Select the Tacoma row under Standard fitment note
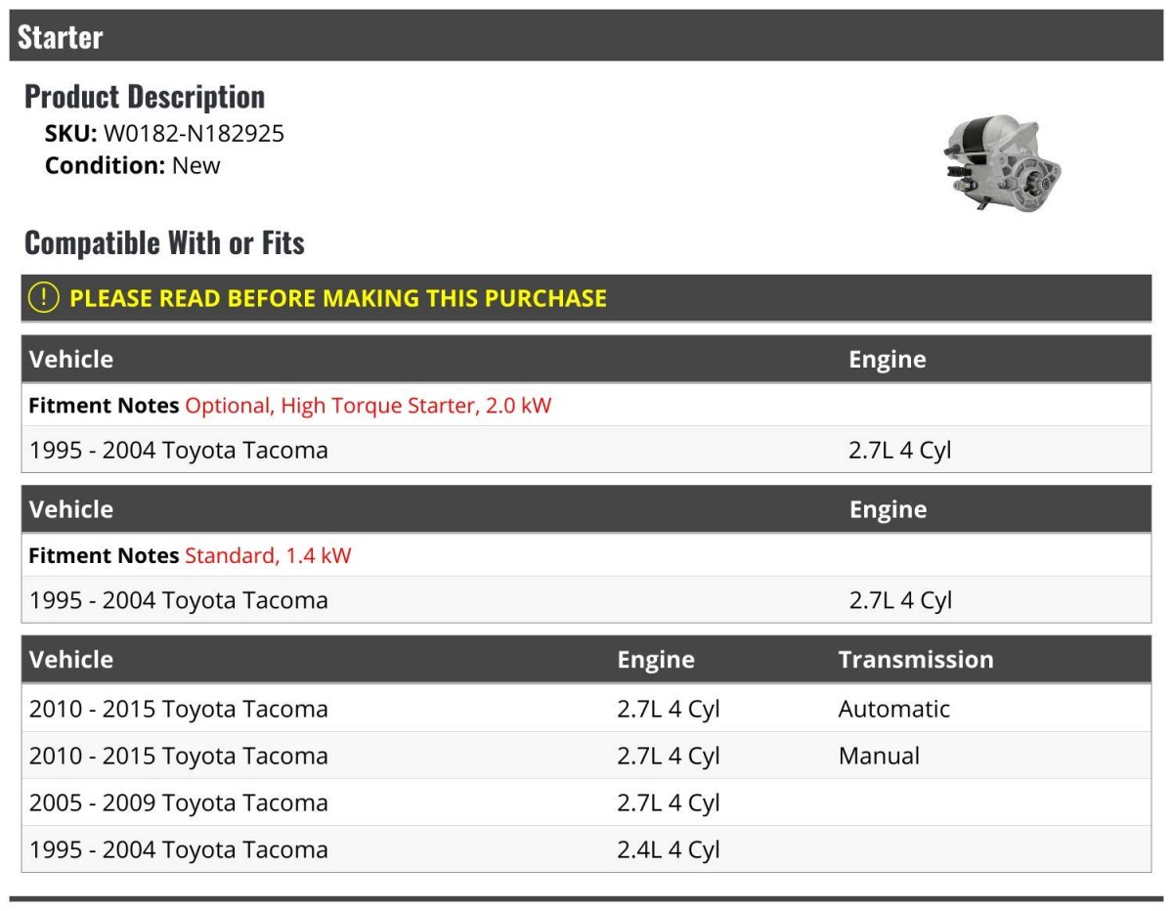 click(586, 600)
